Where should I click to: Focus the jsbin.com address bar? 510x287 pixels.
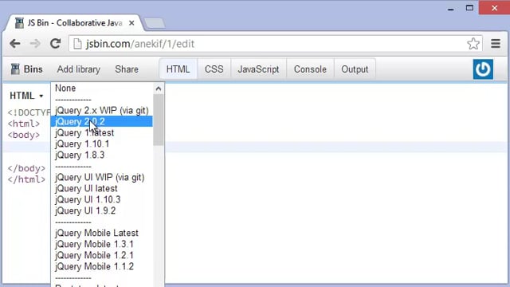[275, 44]
